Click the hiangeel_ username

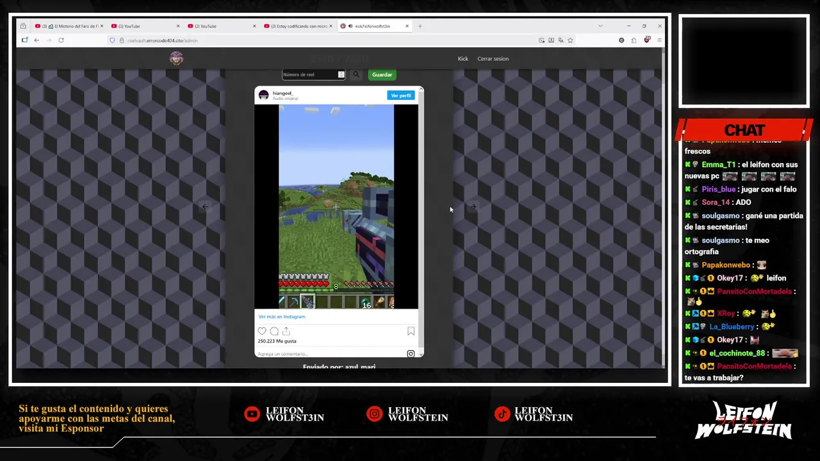tap(282, 93)
